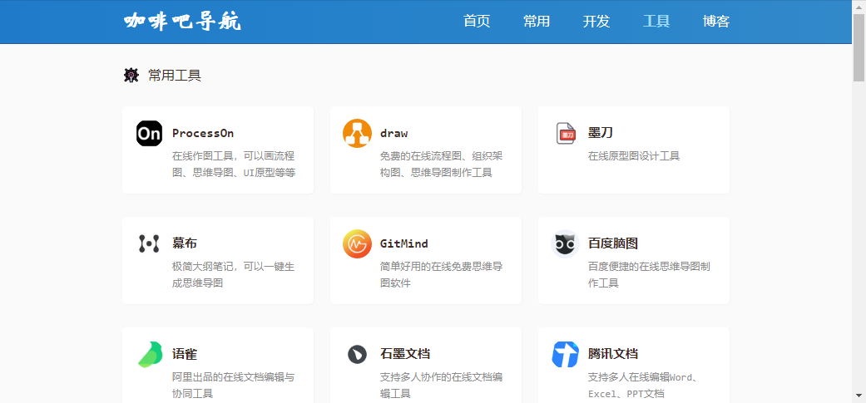This screenshot has width=866, height=403.
Task: Click the 百度脑图 owl icon
Action: [x=565, y=243]
